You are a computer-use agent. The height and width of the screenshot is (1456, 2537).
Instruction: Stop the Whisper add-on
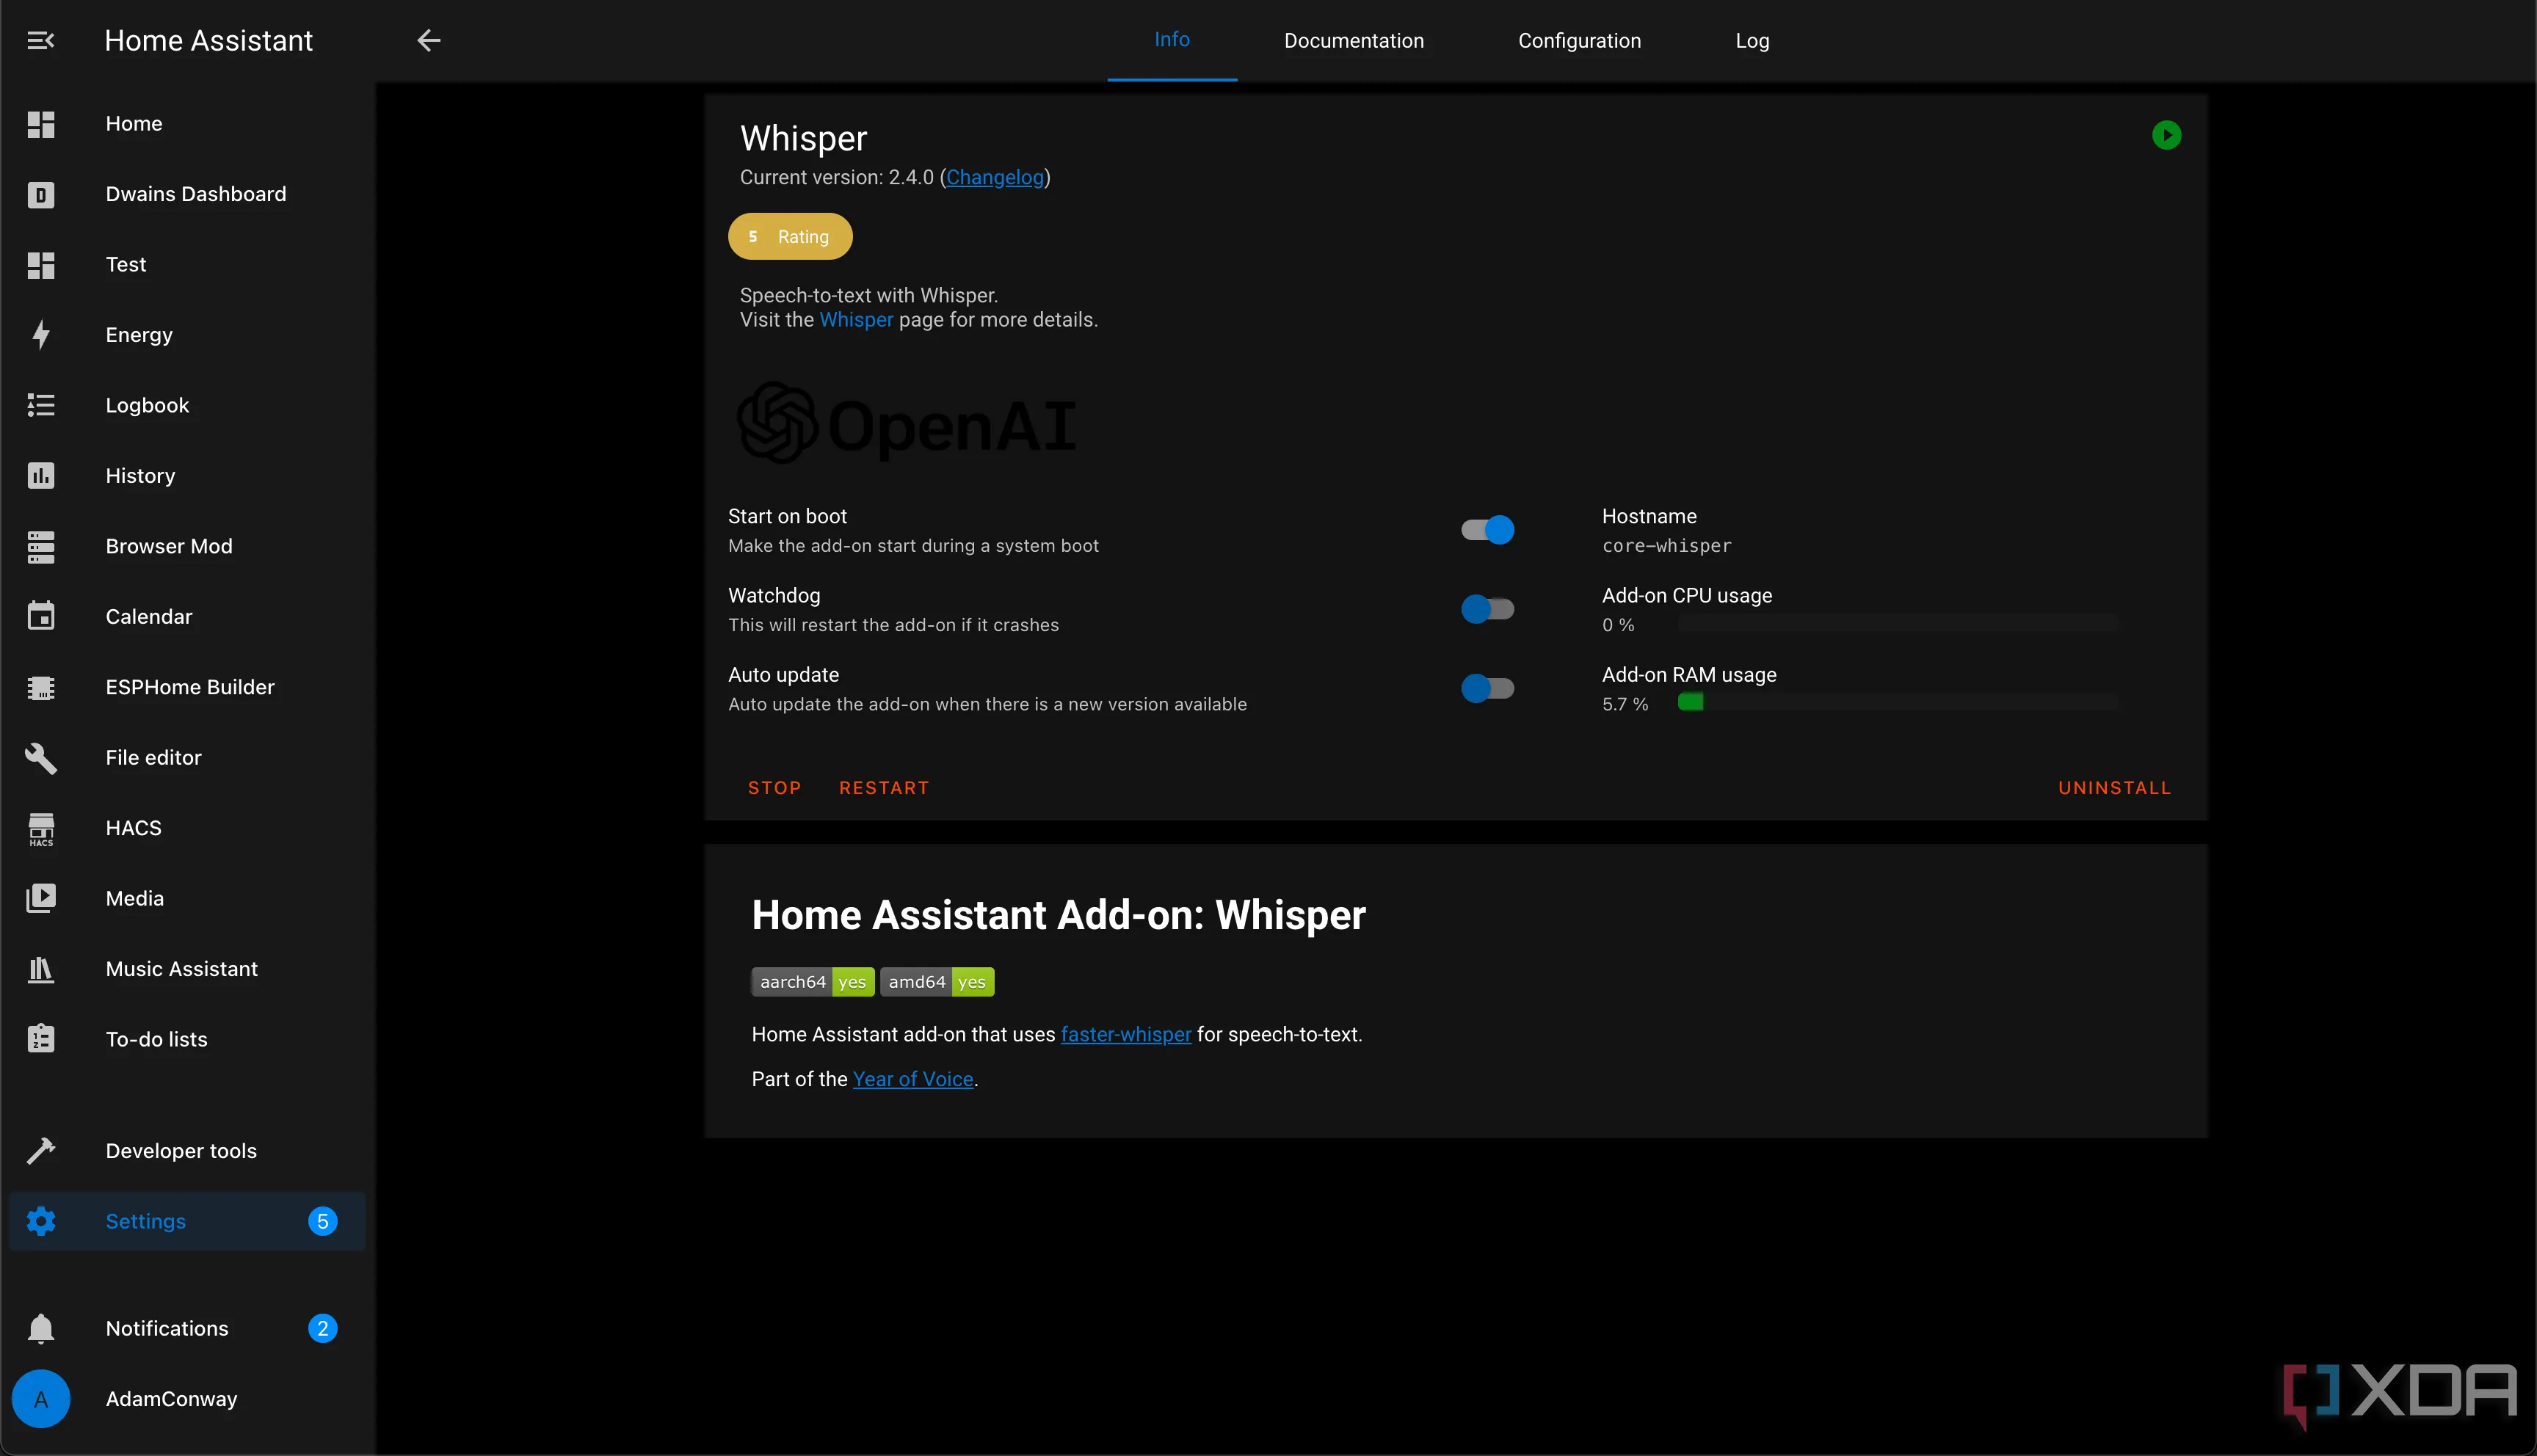click(774, 788)
